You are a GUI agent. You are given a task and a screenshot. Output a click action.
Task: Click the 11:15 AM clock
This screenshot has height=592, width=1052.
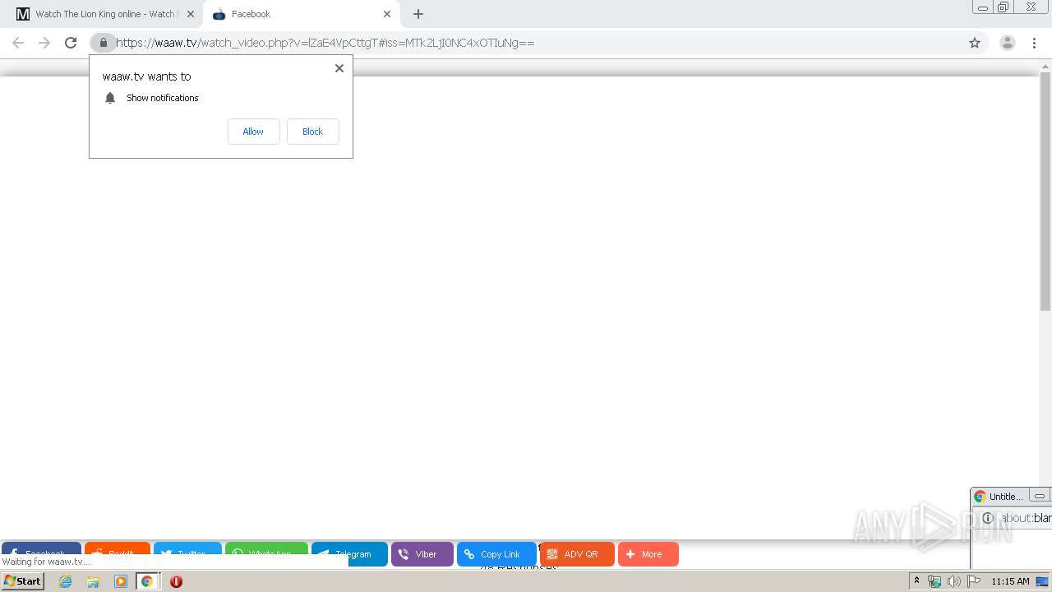coord(1010,581)
